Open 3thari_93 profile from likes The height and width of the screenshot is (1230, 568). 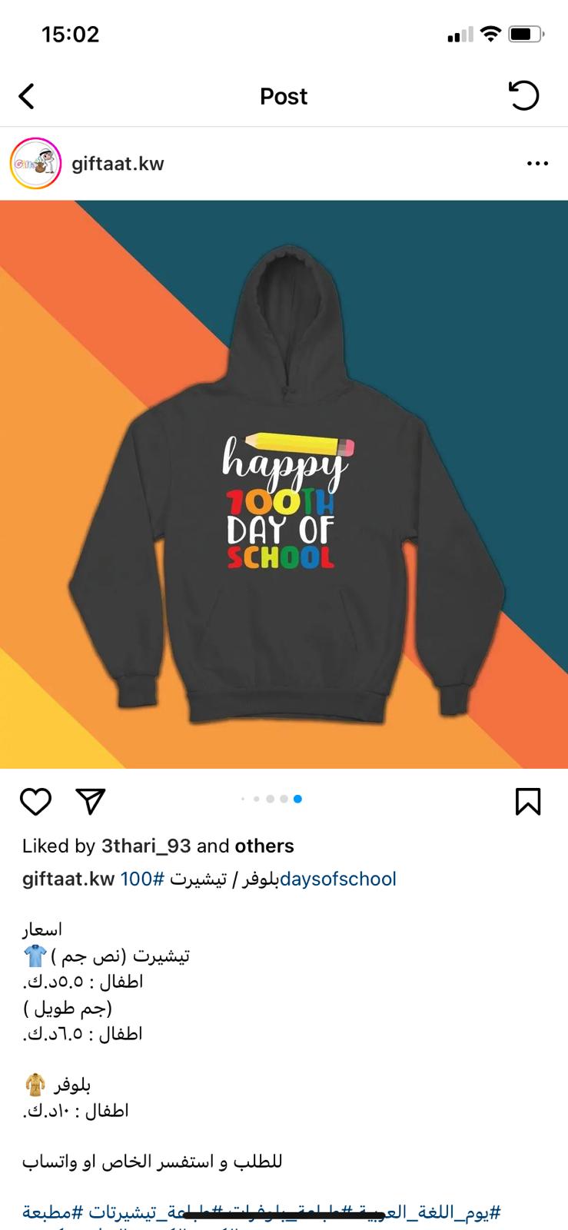click(146, 846)
